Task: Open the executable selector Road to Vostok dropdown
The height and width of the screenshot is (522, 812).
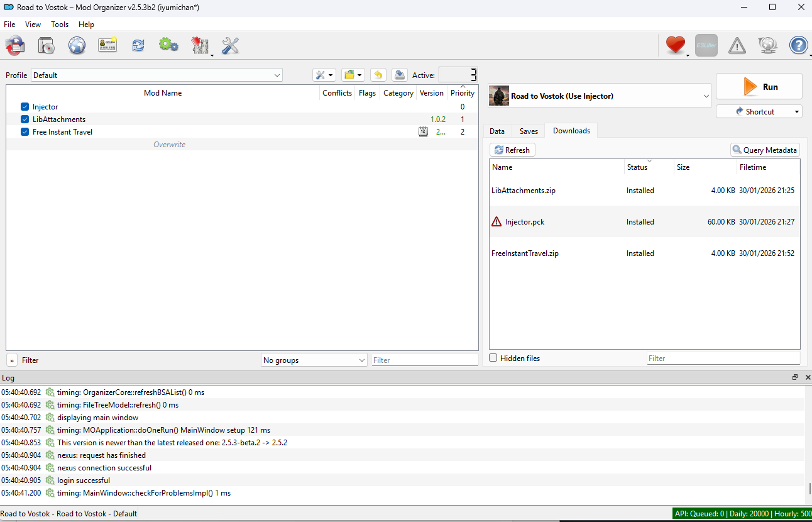Action: 599,96
